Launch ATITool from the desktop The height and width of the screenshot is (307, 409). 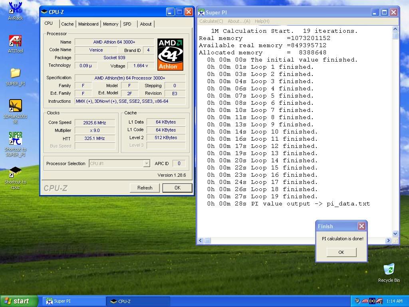point(16,44)
